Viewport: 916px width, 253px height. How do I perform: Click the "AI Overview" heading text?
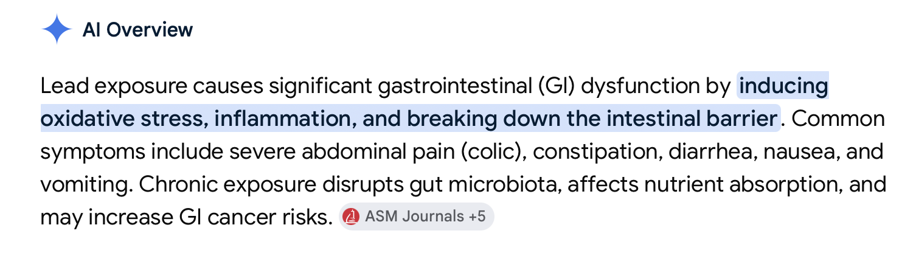[x=137, y=29]
